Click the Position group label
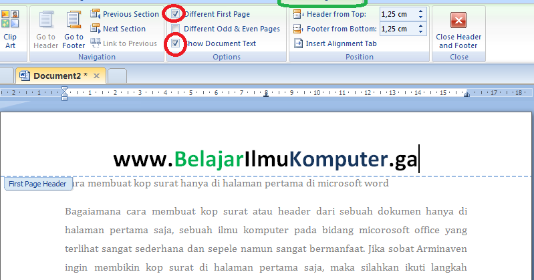The height and width of the screenshot is (280, 534). 360,57
